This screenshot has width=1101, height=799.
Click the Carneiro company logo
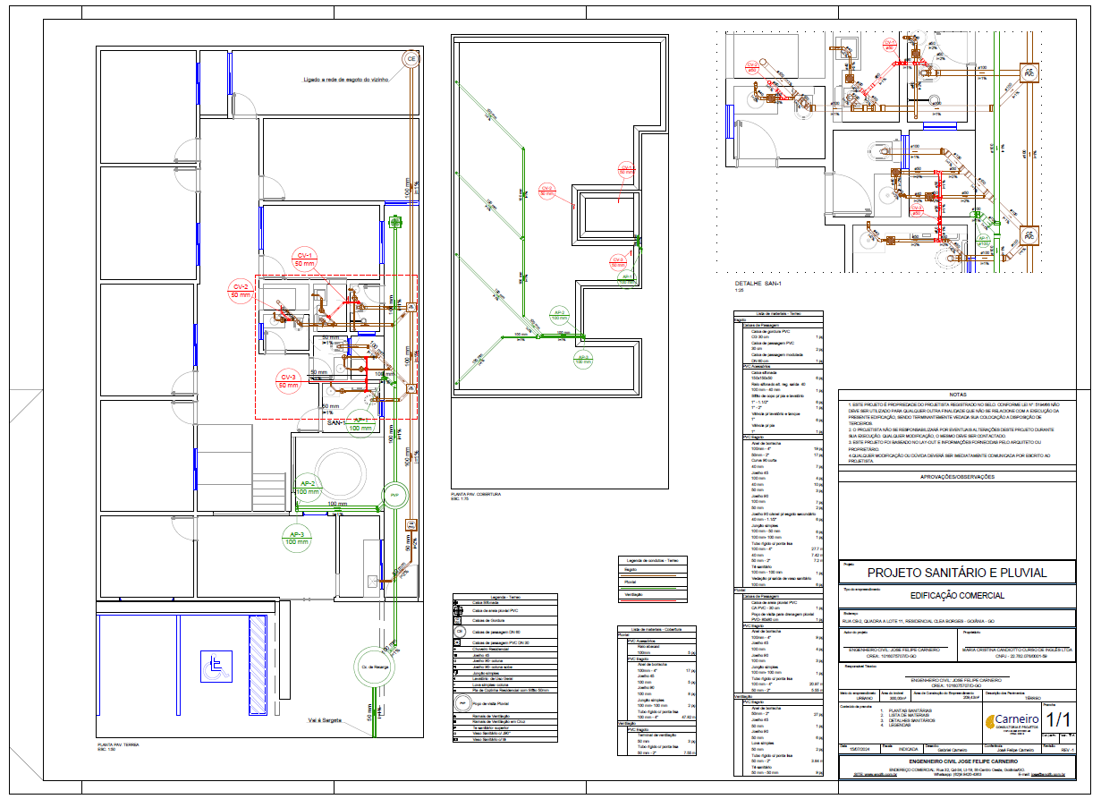[x=1011, y=721]
